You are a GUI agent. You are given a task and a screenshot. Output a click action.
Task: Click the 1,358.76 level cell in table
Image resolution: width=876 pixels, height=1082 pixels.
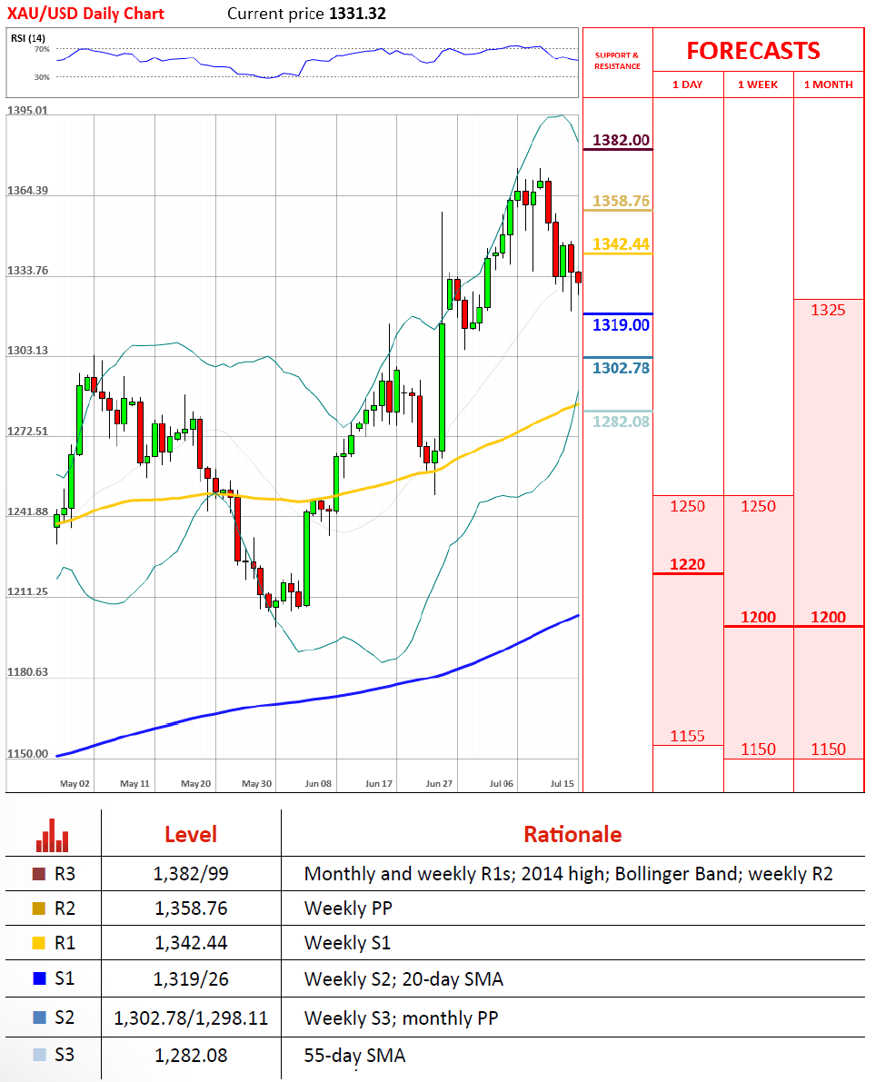click(191, 908)
